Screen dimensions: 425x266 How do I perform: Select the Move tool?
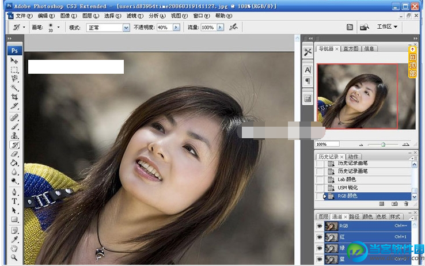click(14, 61)
